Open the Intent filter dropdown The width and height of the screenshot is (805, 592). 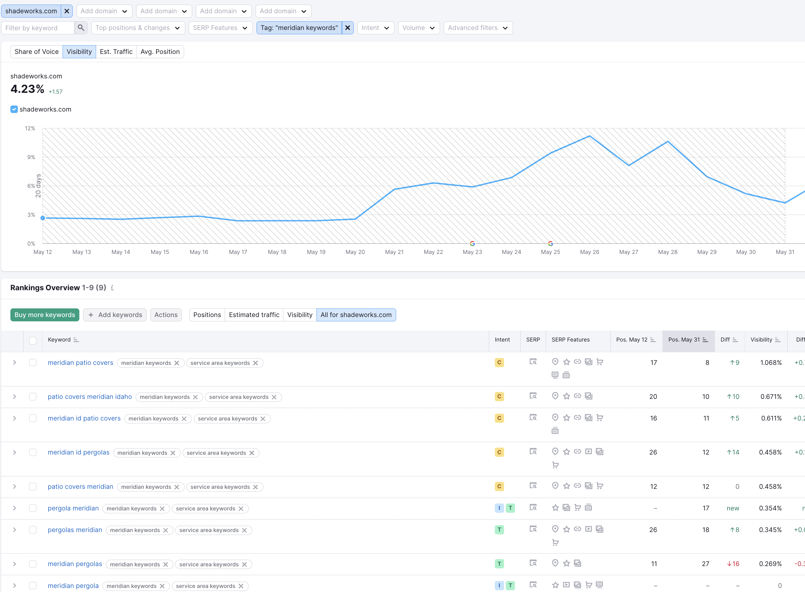pos(376,28)
